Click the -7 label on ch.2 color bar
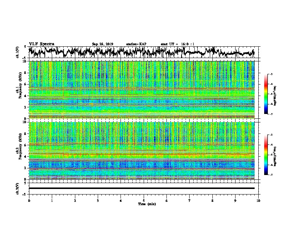291x225 pixels. 271,175
